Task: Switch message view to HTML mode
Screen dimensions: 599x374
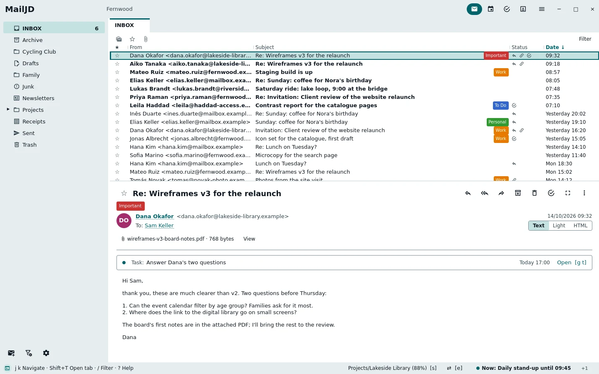Action: click(x=581, y=226)
